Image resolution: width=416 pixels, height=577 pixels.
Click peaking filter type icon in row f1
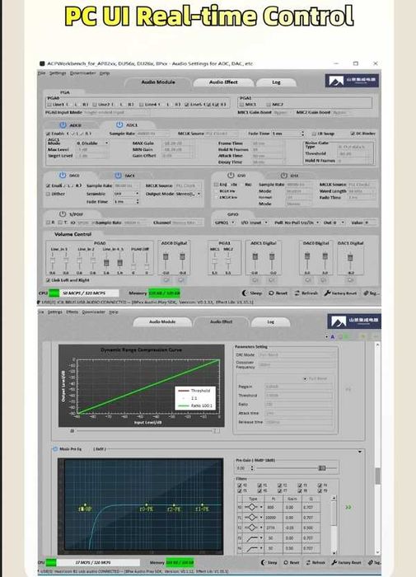(251, 518)
